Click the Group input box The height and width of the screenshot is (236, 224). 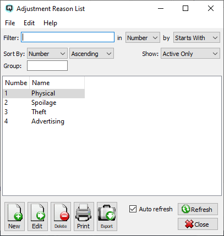click(x=47, y=66)
